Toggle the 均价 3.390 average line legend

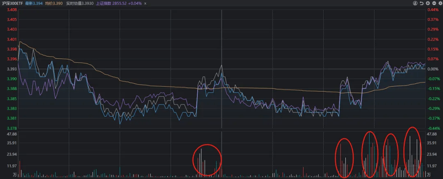click(54, 3)
